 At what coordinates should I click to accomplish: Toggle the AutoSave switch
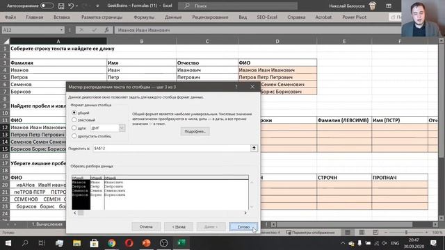[47, 6]
